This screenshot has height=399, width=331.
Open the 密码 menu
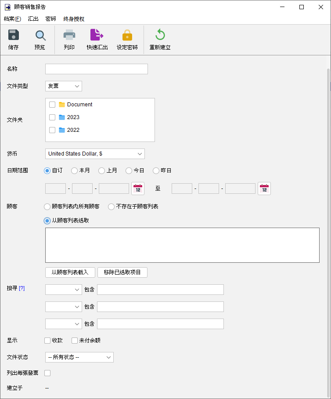point(50,19)
